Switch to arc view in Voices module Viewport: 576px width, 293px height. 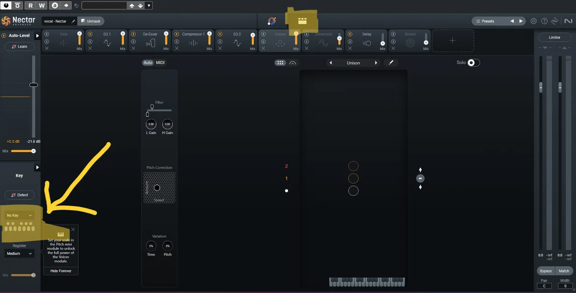coord(293,63)
